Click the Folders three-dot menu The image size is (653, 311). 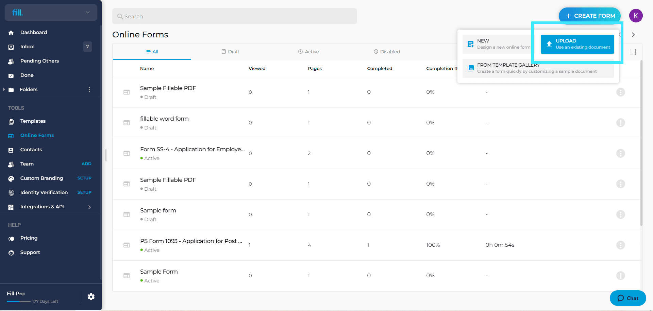89,89
